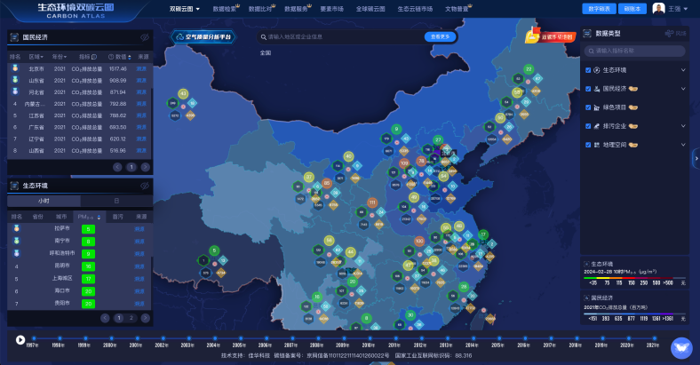
Task: Click the 地理空间 grid icon
Action: coord(596,145)
